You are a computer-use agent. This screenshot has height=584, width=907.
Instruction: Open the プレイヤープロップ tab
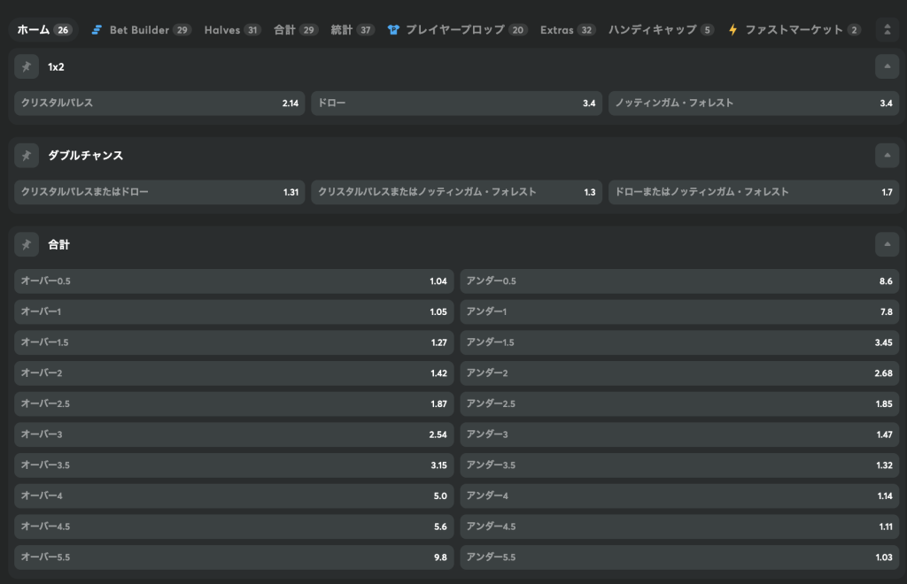tap(457, 30)
